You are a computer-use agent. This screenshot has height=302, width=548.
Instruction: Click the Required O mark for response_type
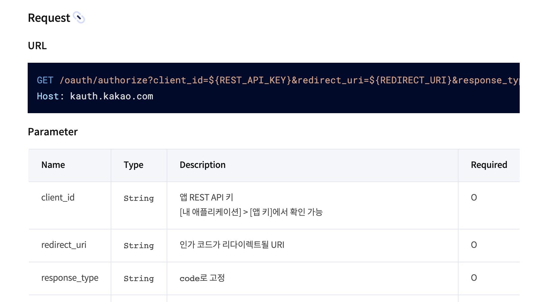pos(474,278)
